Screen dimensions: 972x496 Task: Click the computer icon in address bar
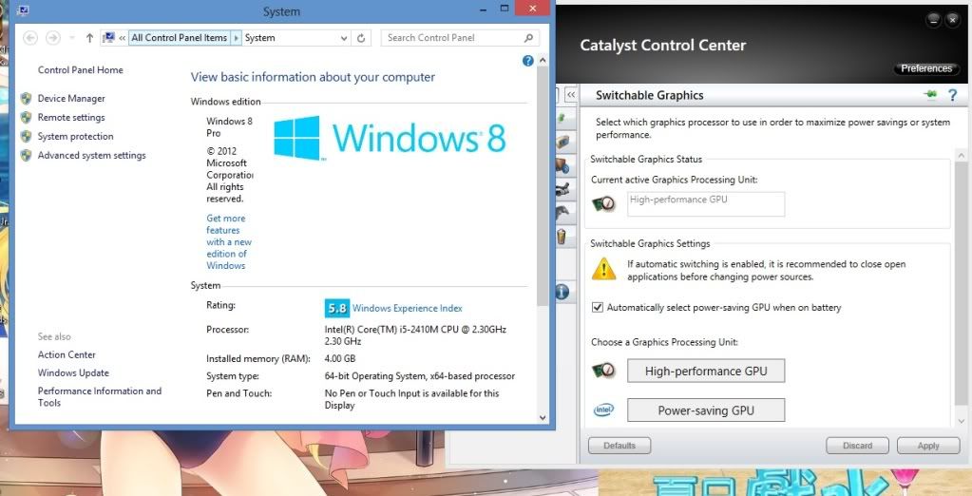coord(109,38)
